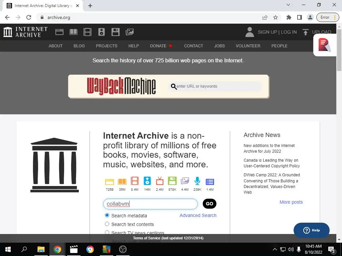Open the tab search chevron in title bar
Image resolution: width=342 pixels, height=256 pixels.
[x=288, y=5]
